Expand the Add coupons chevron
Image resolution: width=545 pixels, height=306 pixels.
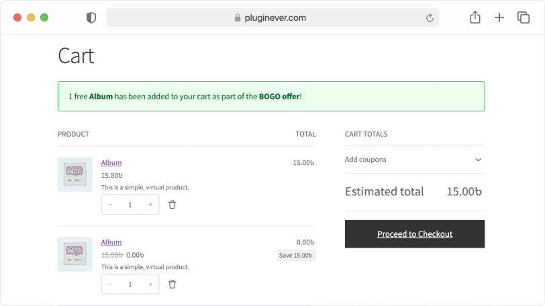point(479,160)
